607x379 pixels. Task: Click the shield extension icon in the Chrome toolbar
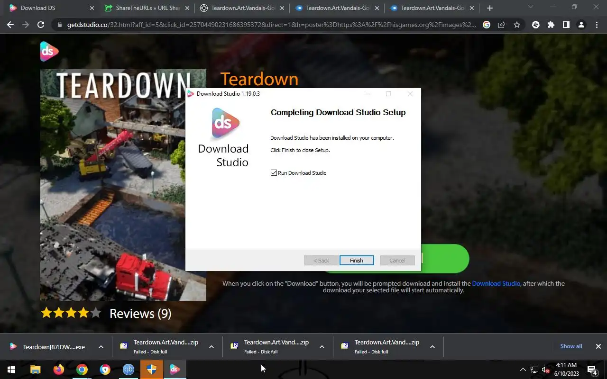tap(536, 25)
